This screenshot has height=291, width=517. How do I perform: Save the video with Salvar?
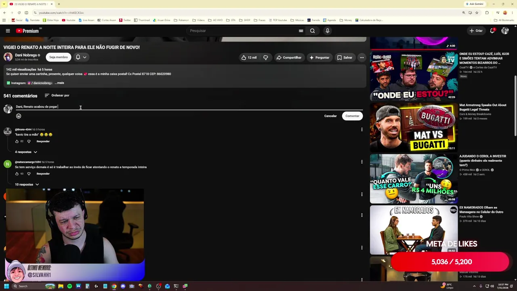pos(345,57)
